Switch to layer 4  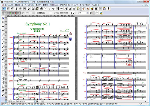click(11, 101)
